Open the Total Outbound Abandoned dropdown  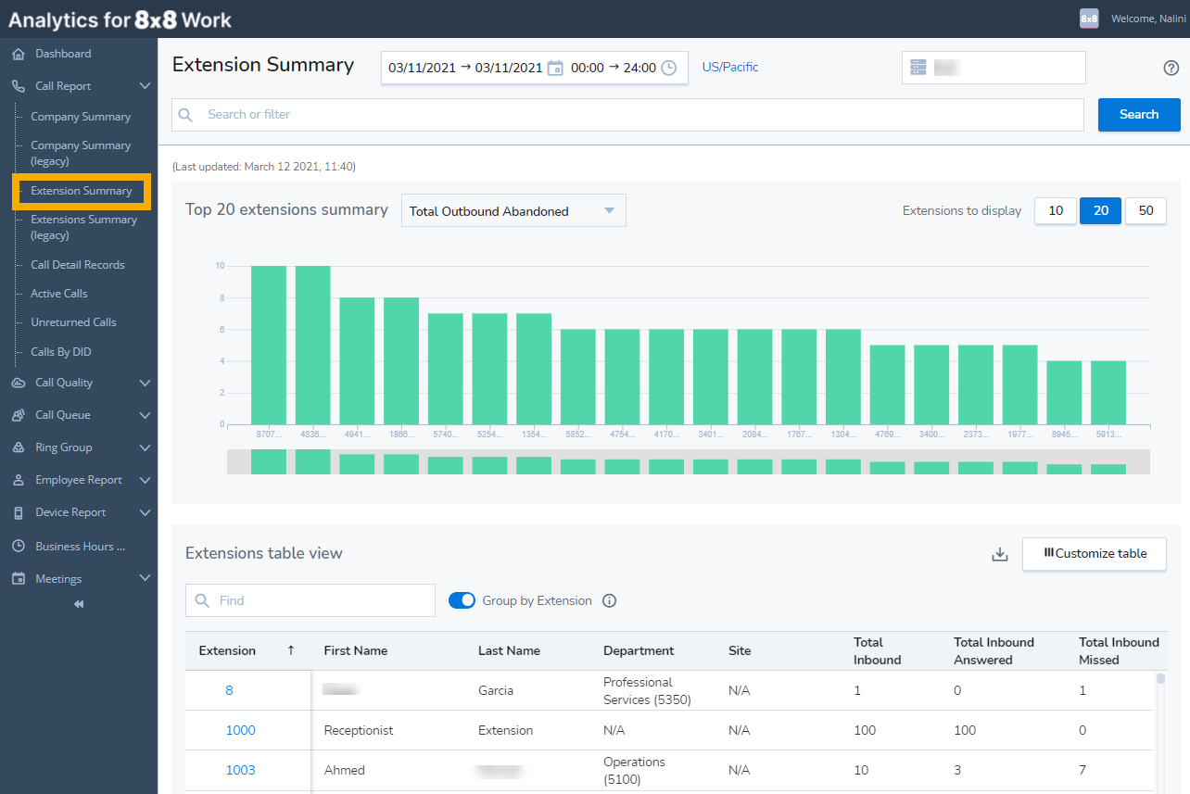coord(513,210)
